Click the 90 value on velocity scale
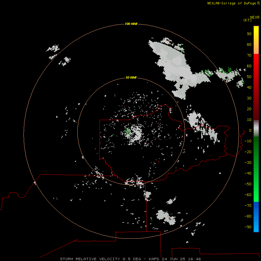This screenshot has width=261, height=261. pos(249,34)
